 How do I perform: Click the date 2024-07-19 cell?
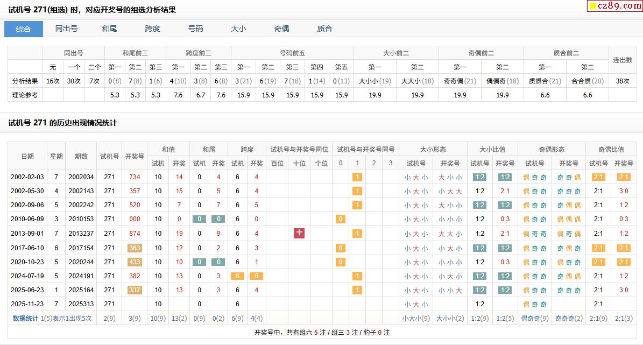pos(27,276)
